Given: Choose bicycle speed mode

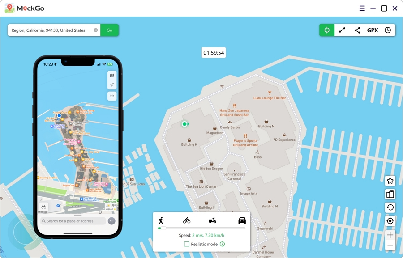Looking at the screenshot, I should 187,220.
